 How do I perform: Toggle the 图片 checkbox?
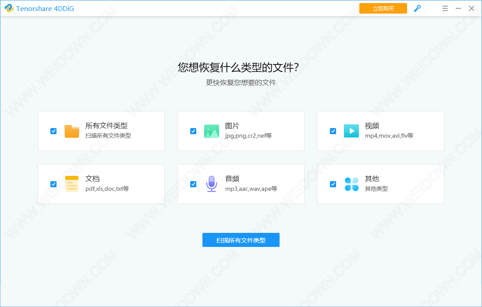193,131
